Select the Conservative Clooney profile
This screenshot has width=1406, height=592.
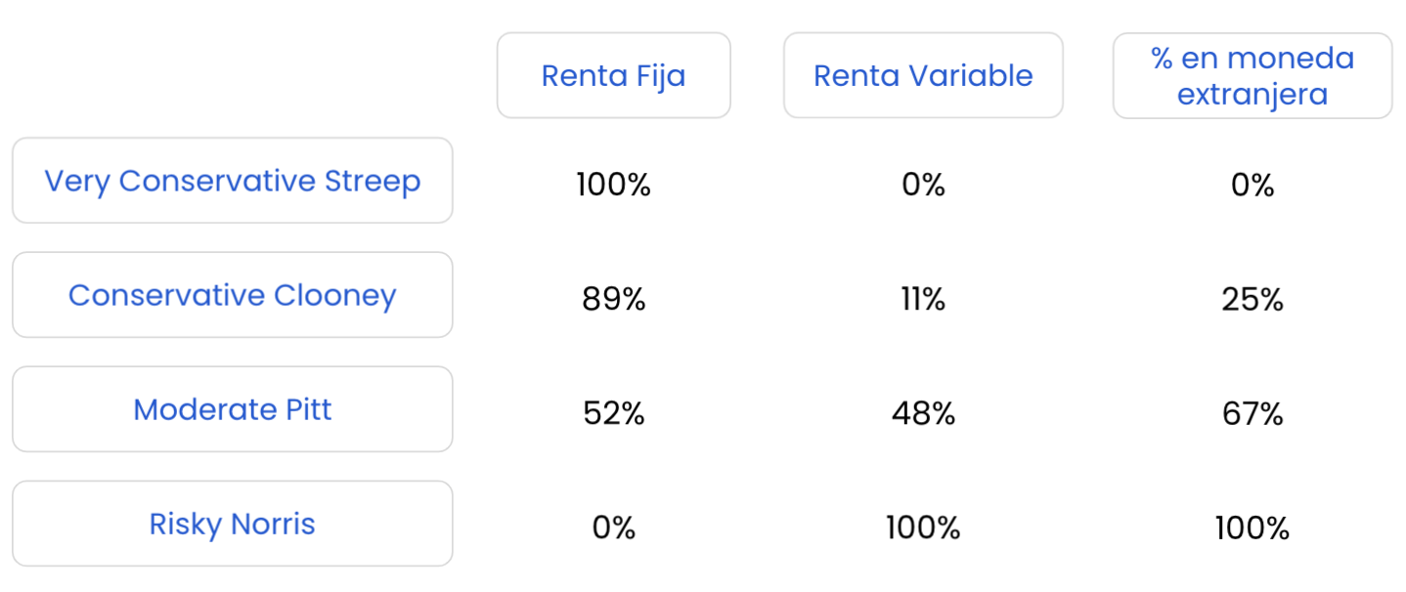click(x=233, y=295)
